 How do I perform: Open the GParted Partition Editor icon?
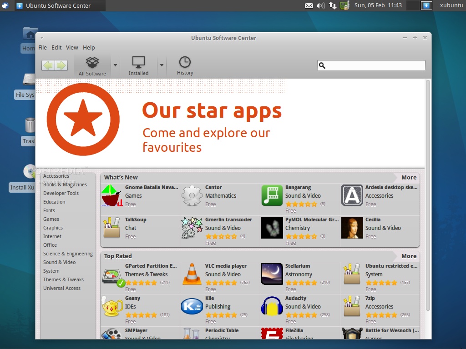coord(113,277)
